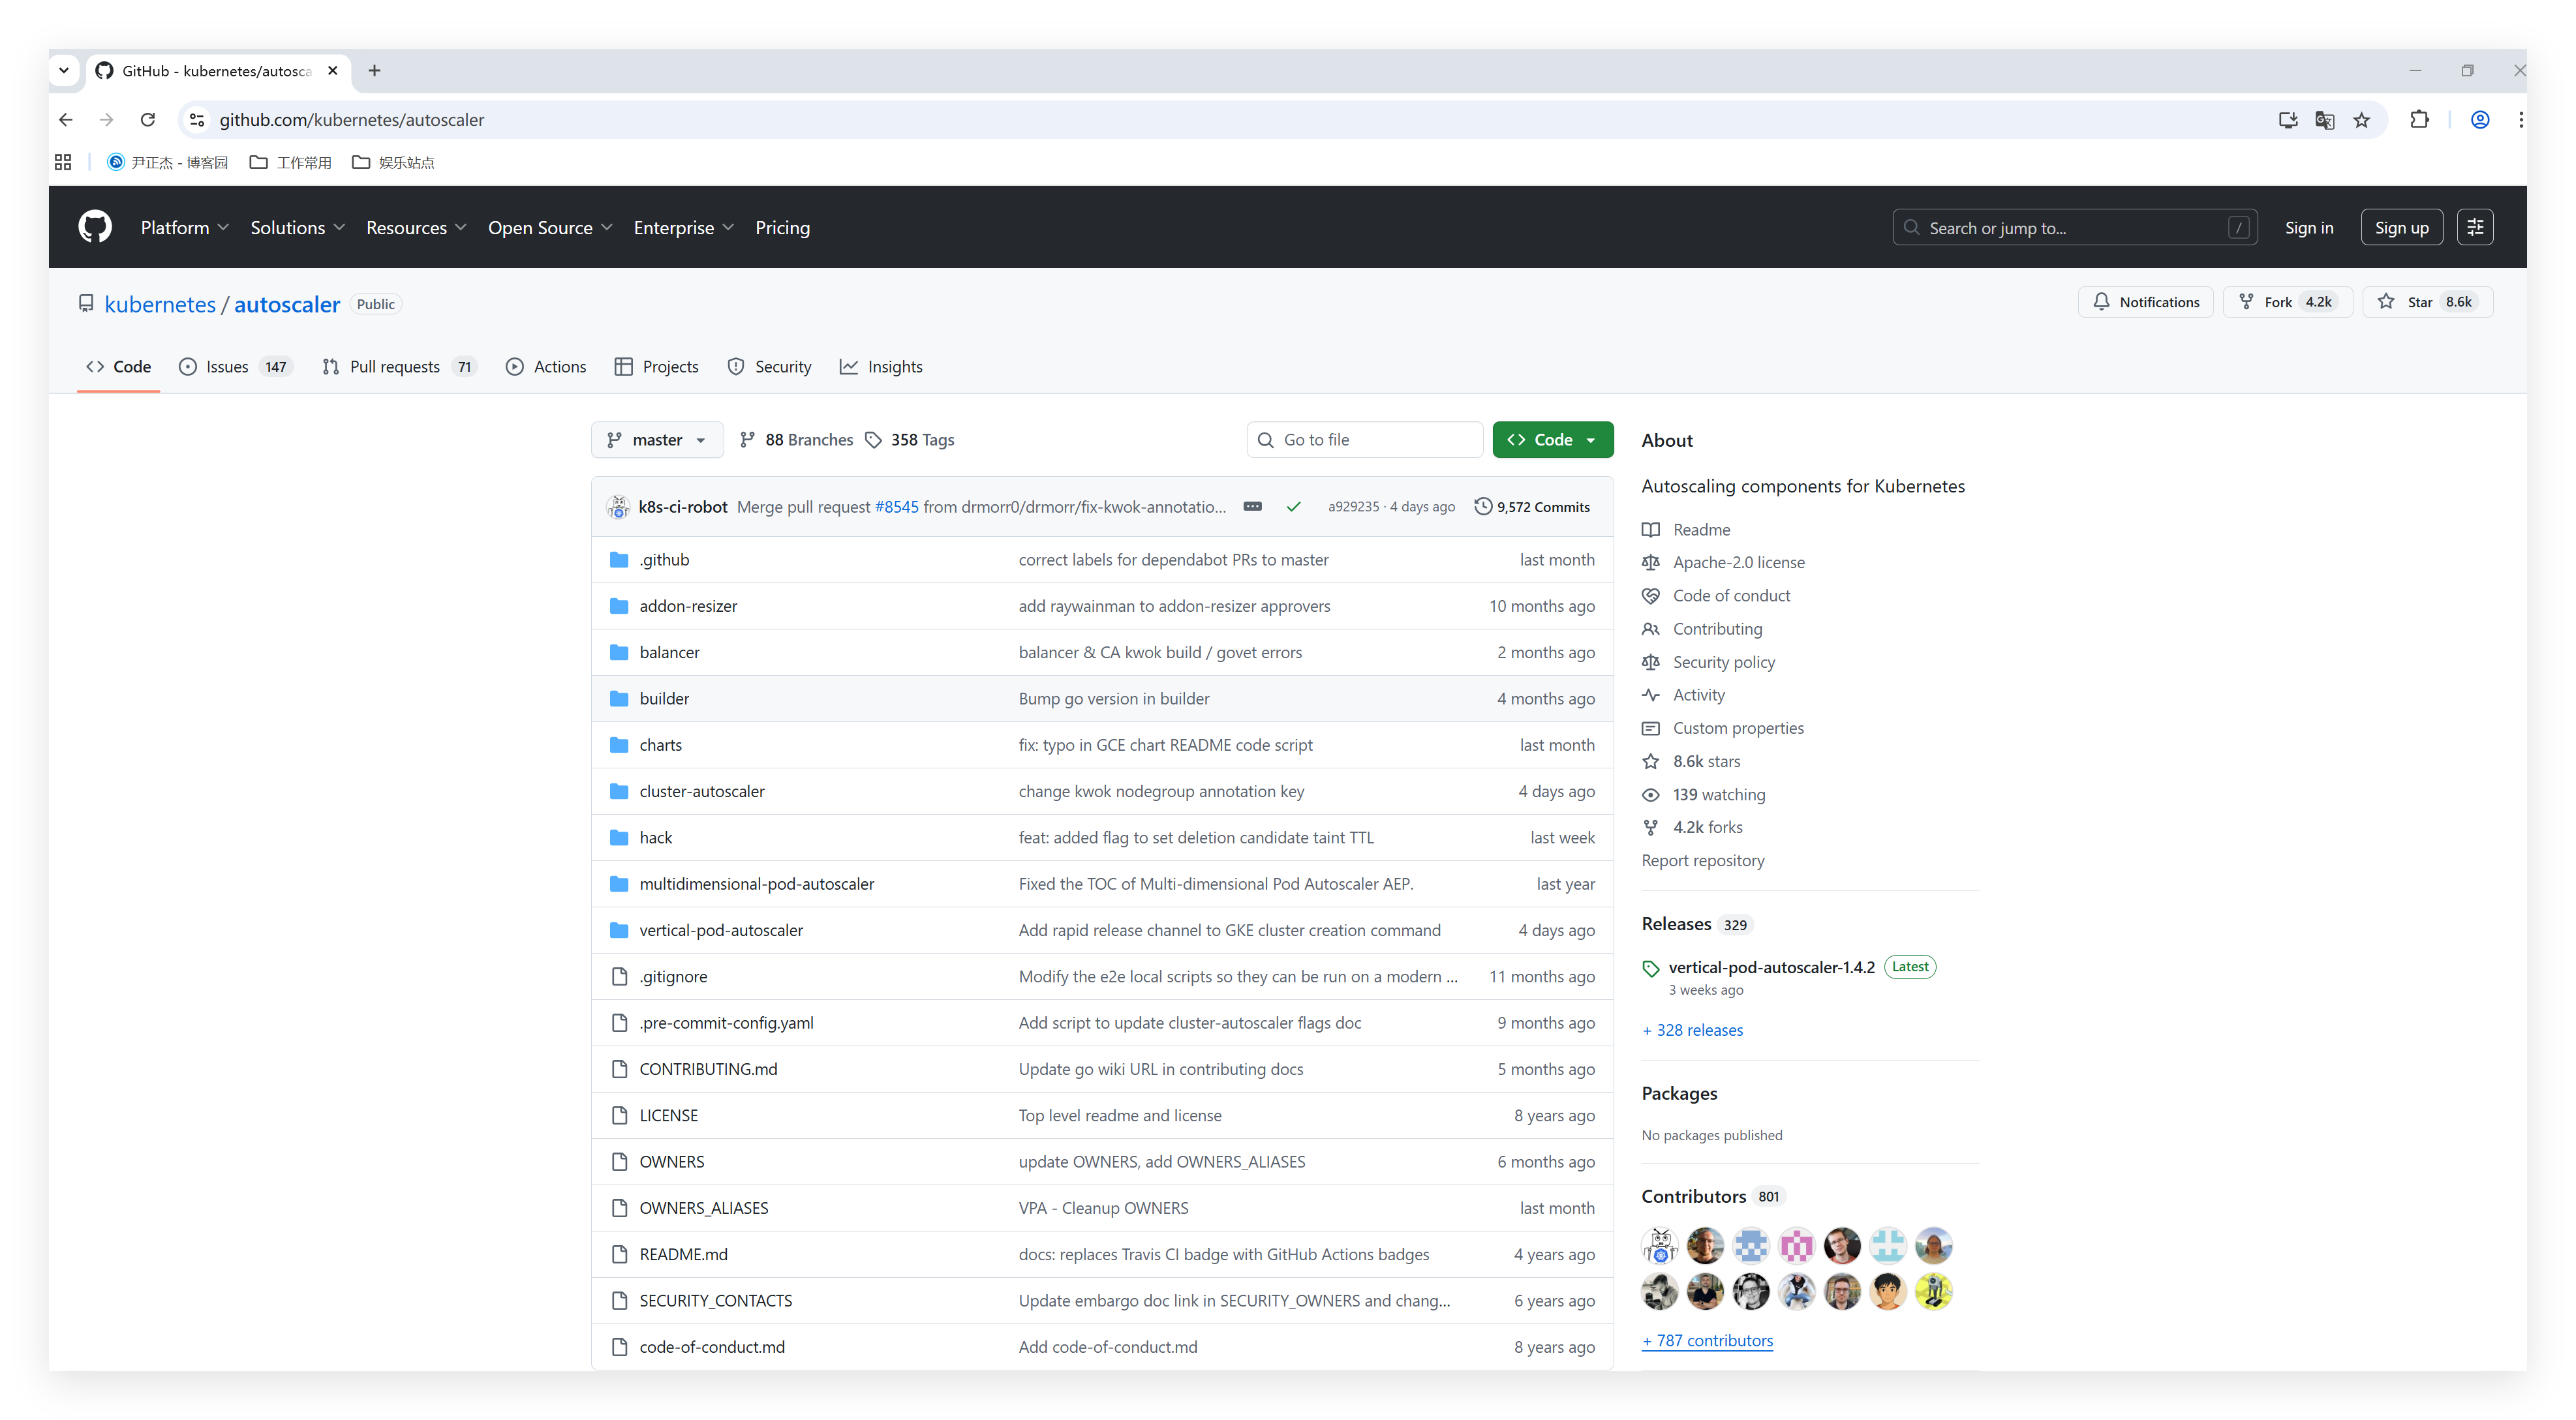Click the Google Translate icon

click(2324, 120)
